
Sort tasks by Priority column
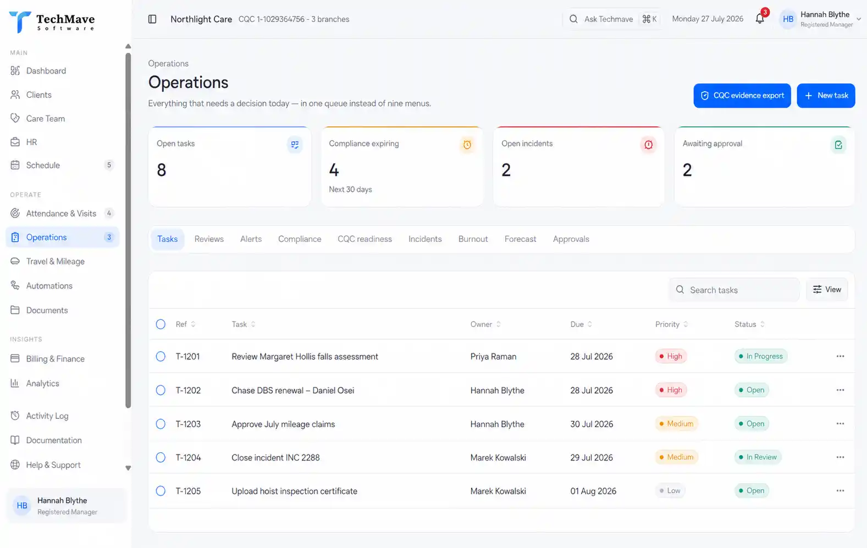point(671,324)
